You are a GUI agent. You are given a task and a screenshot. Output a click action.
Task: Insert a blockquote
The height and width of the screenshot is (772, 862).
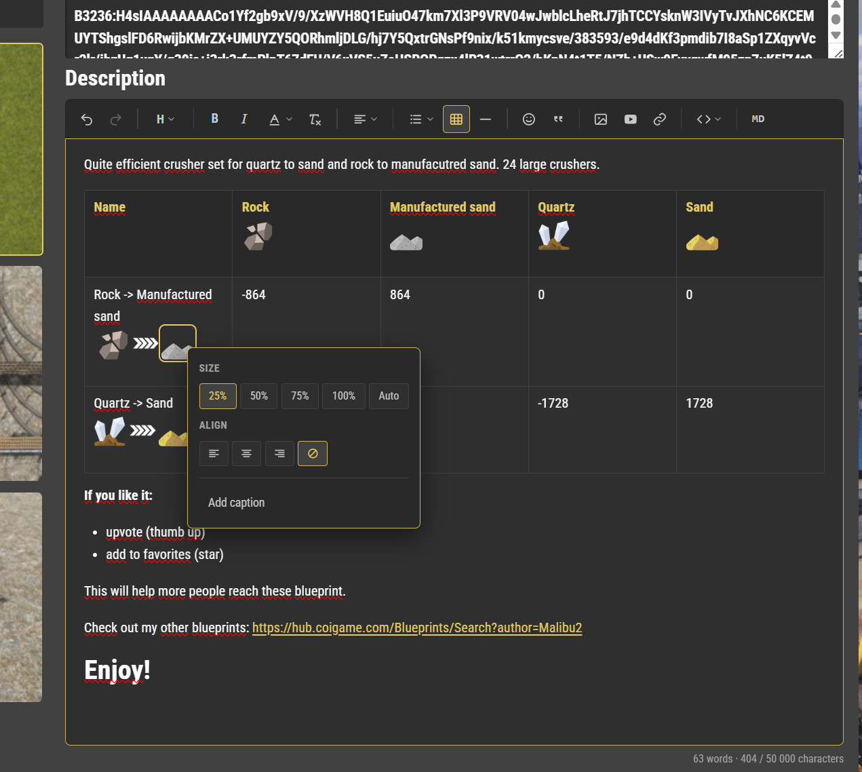(558, 119)
